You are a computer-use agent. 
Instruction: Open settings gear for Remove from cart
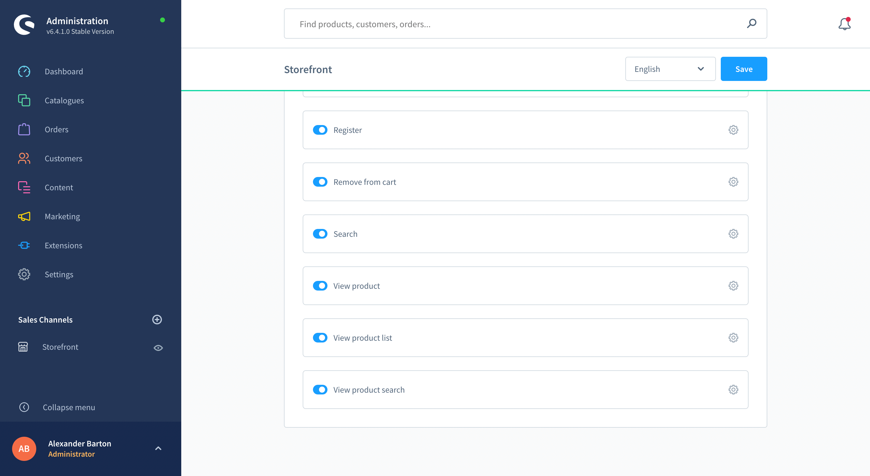tap(733, 182)
